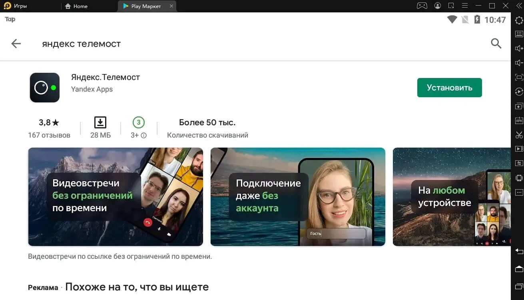
Task: Shake or rotate device via the sidebar icon
Action: [519, 178]
